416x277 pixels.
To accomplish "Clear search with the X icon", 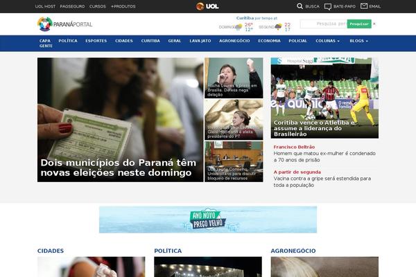I will (x=374, y=24).
